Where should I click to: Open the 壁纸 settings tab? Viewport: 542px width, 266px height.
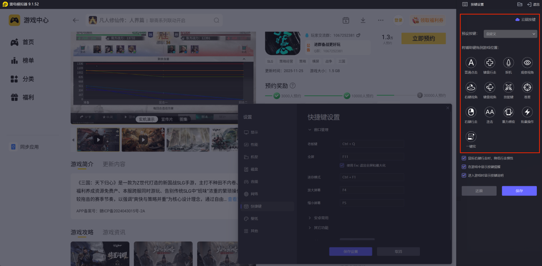pos(254,219)
